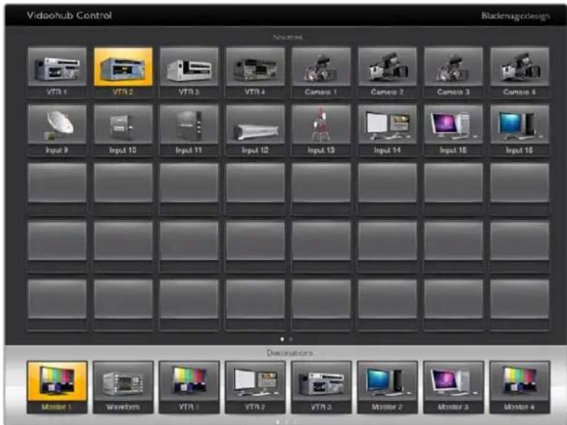This screenshot has height=425, width=567.
Task: Pick the Input 11 source
Action: point(189,130)
